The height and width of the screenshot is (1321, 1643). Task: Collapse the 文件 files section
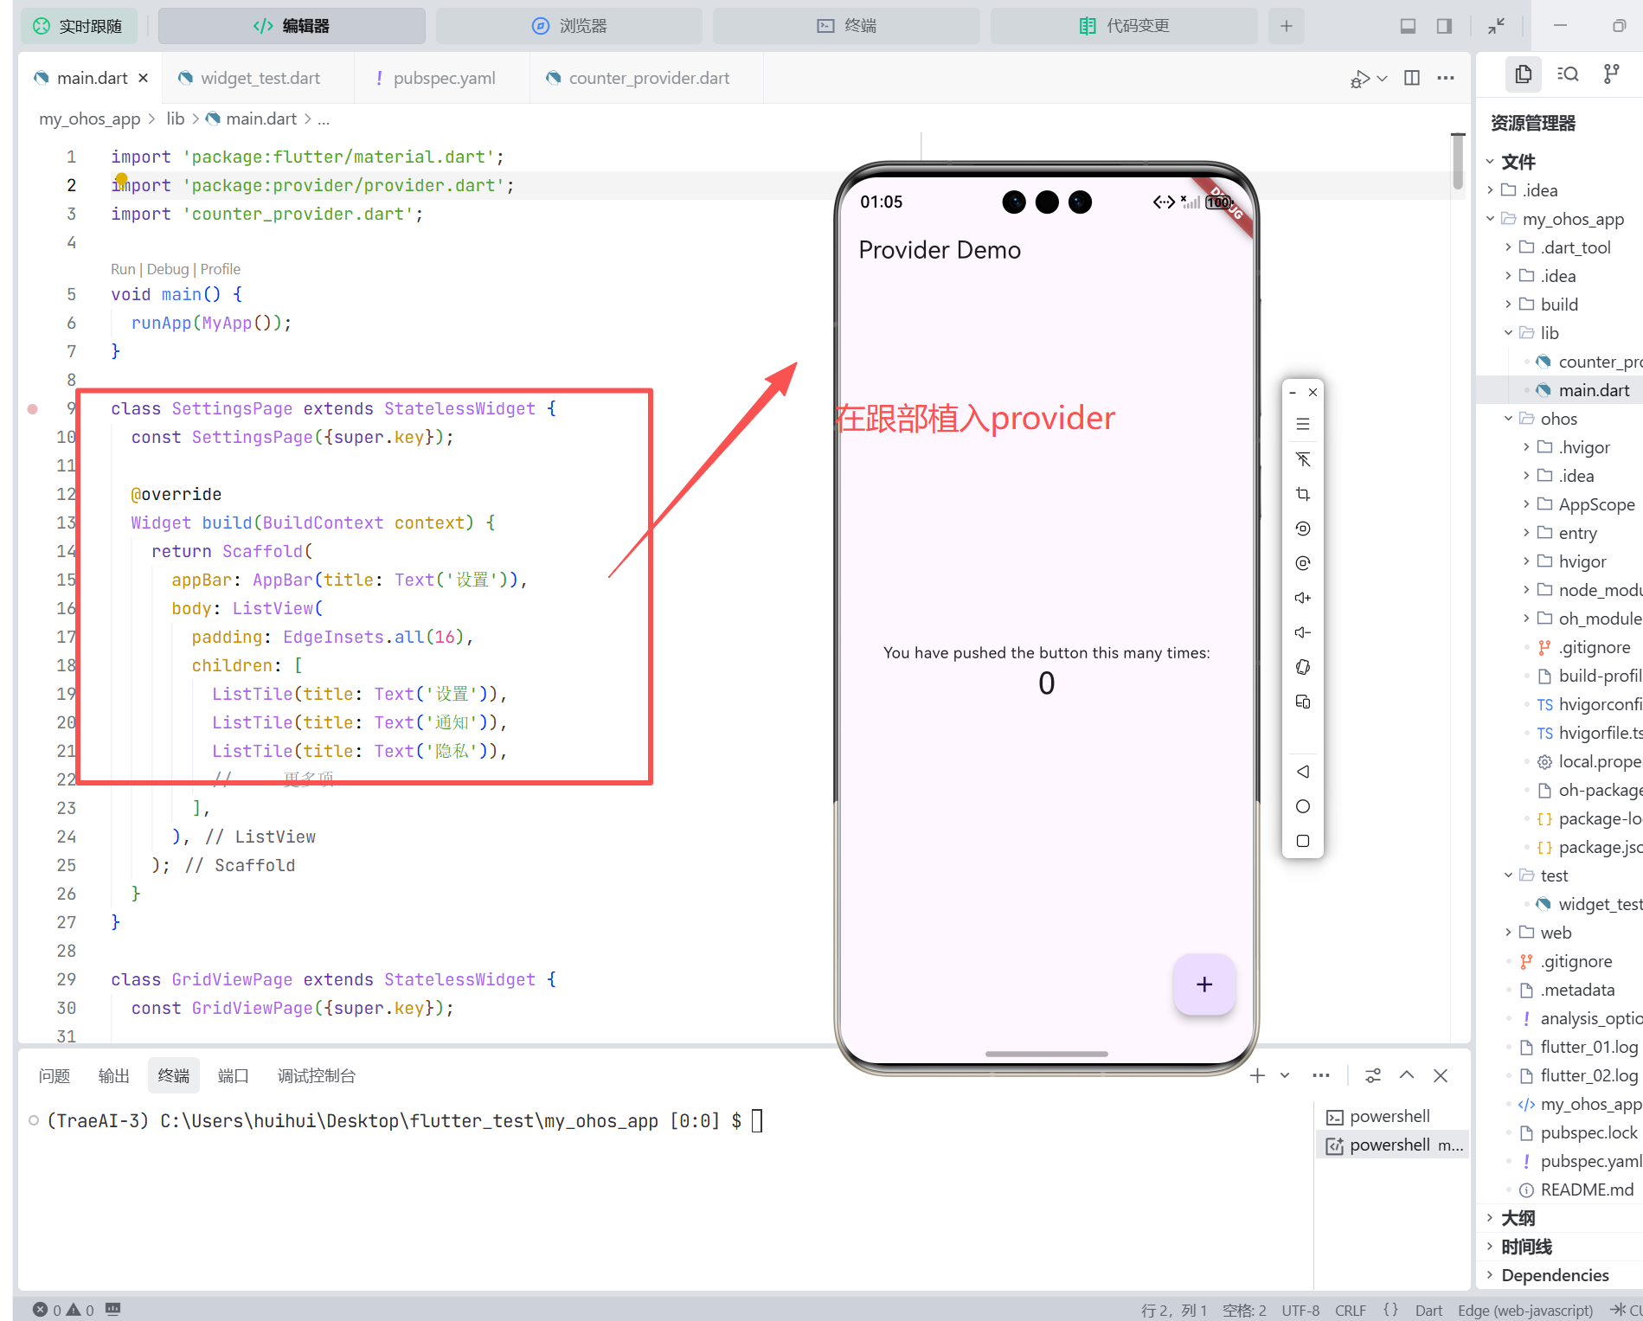[1518, 162]
